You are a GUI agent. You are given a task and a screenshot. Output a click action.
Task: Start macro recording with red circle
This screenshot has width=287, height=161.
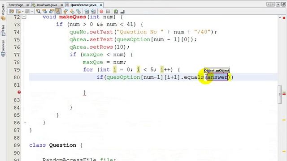(x=101, y=12)
